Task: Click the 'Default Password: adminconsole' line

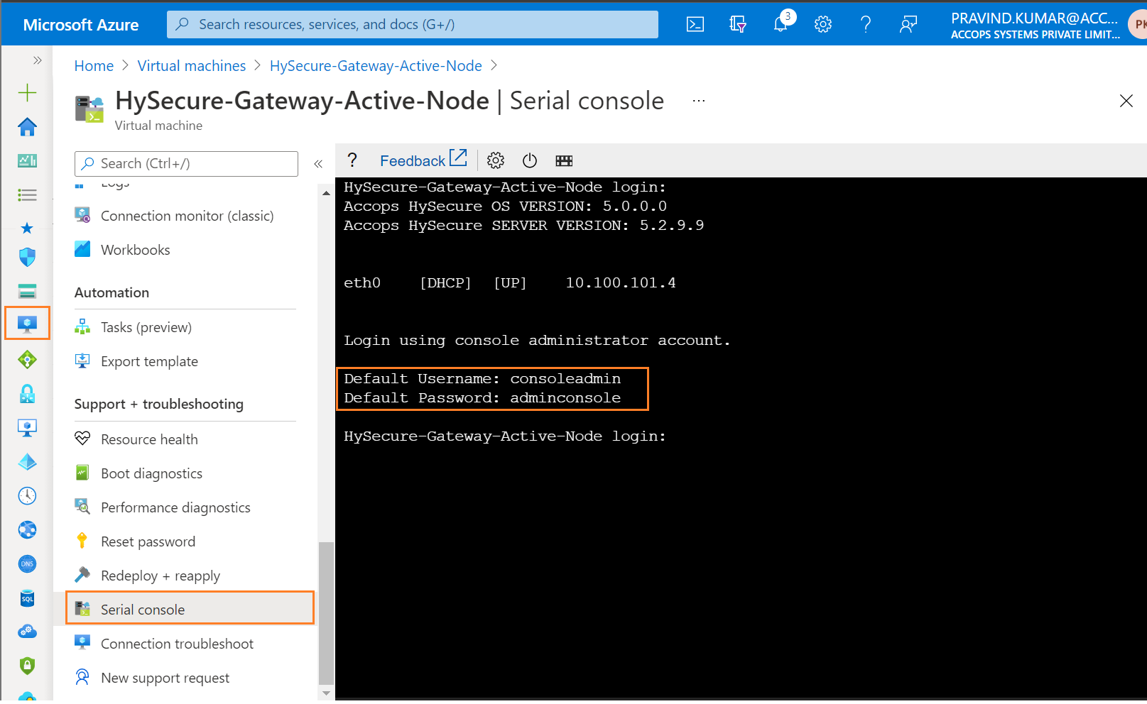Action: tap(482, 398)
